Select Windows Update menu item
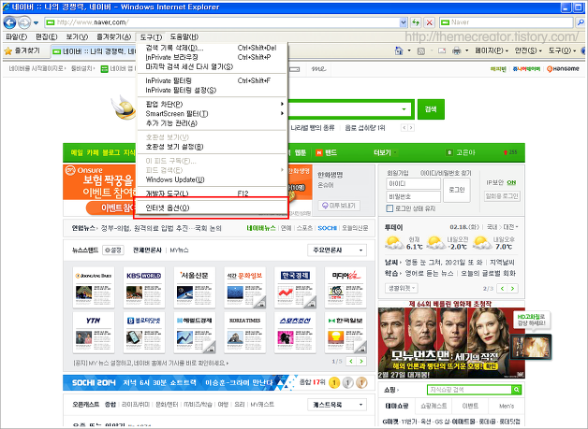The height and width of the screenshot is (429, 588). pyautogui.click(x=212, y=179)
